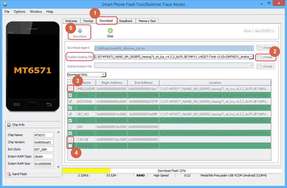287x188 pixels.
Task: Uncheck the BOOTIMG partition checkbox
Action: pos(70,102)
